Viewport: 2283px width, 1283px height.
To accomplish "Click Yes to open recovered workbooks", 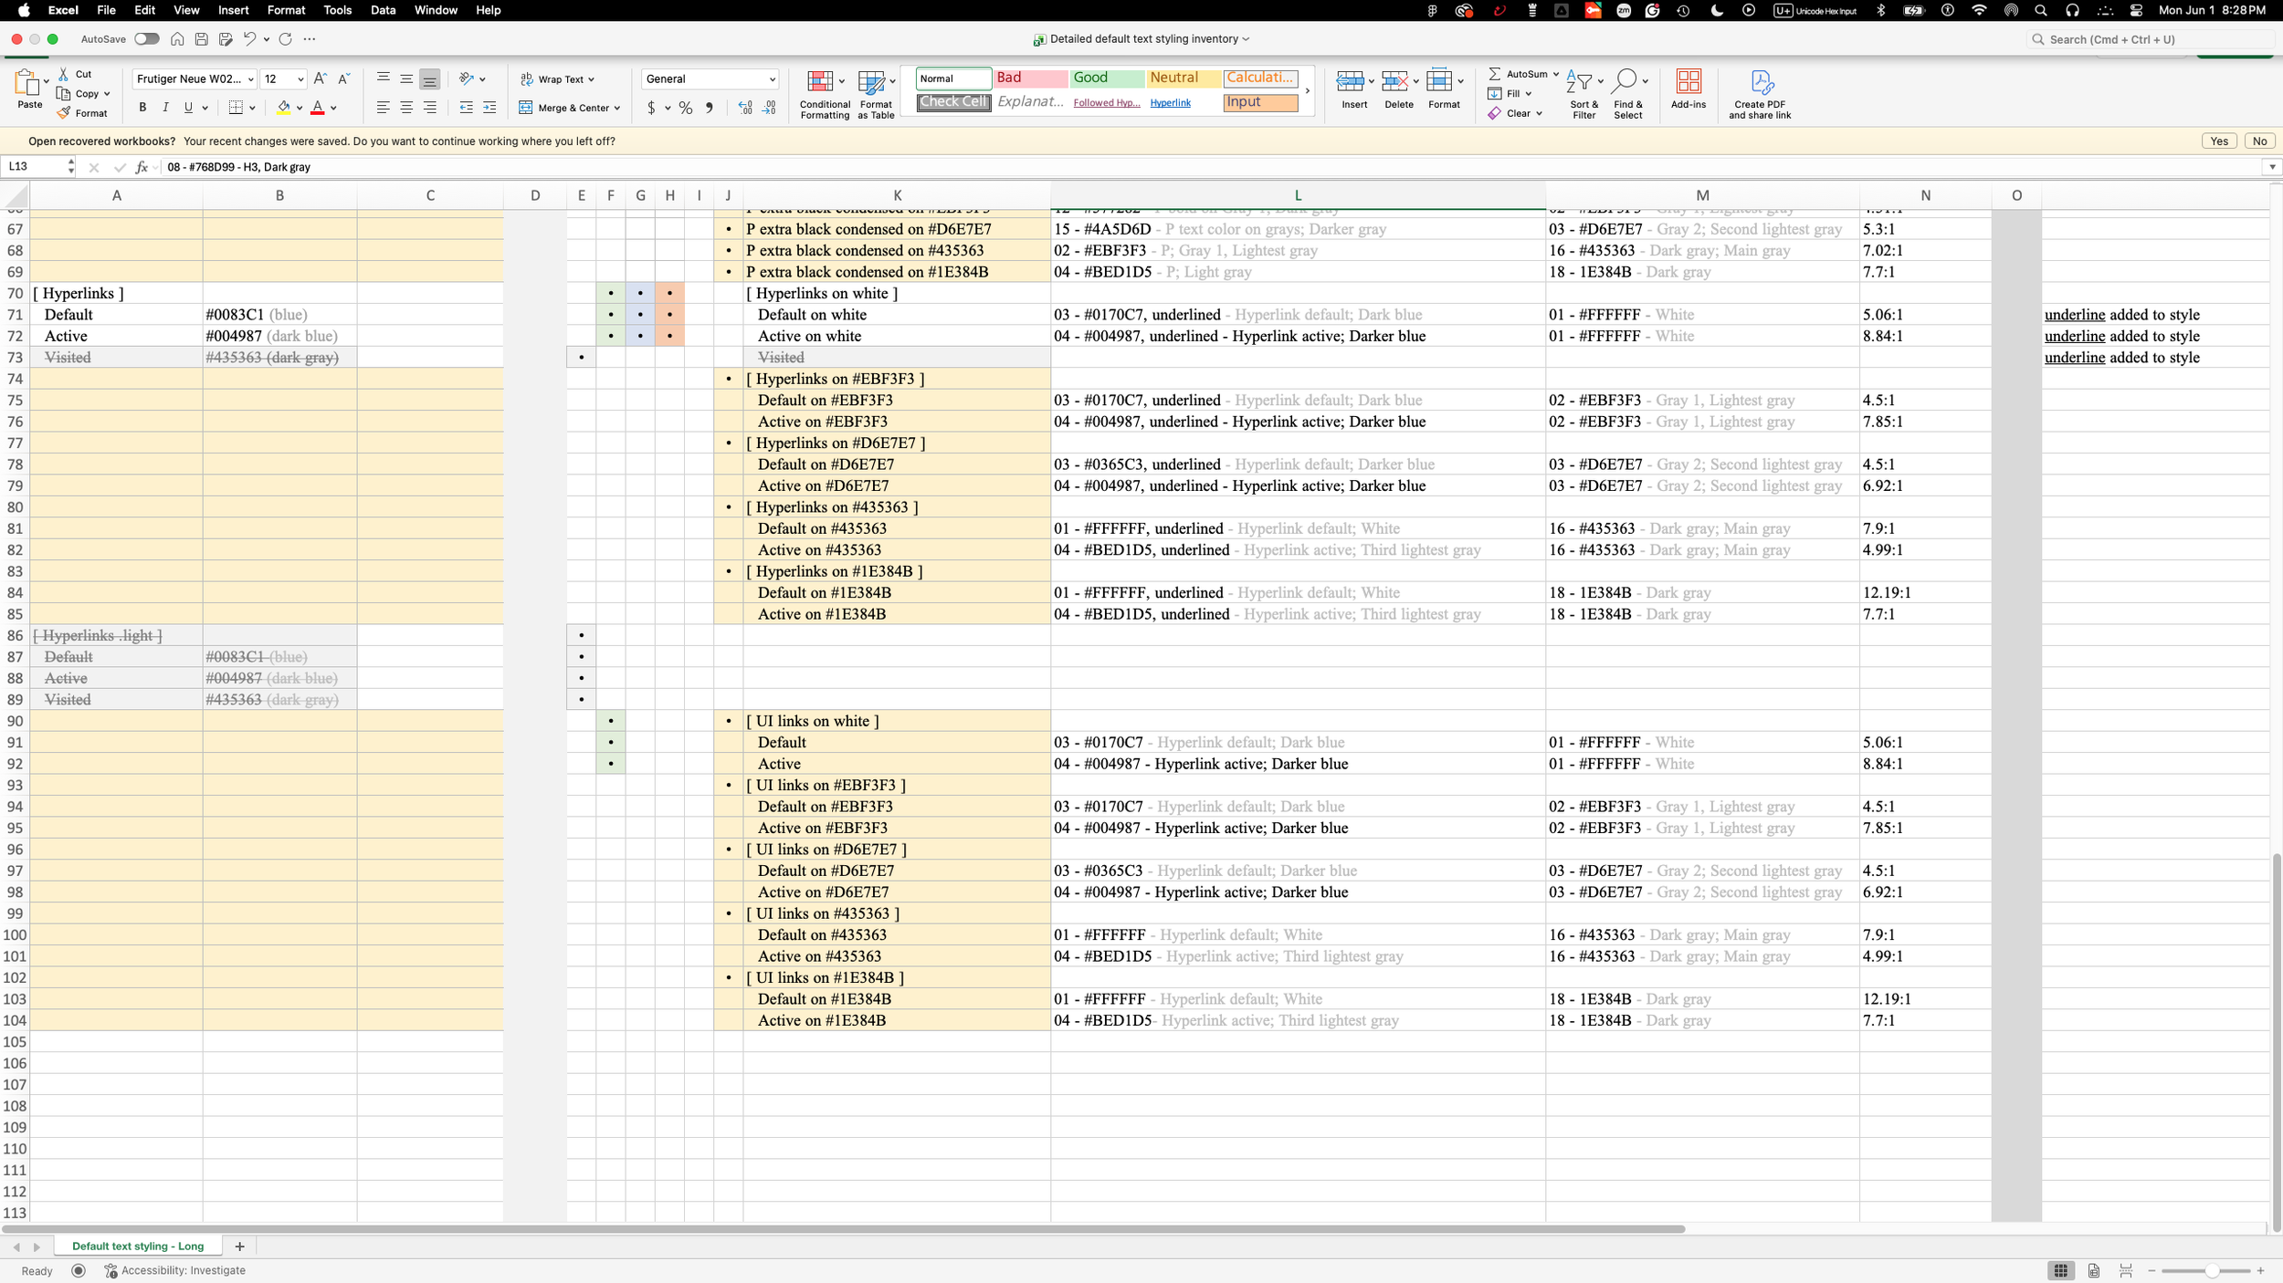I will 2219,141.
